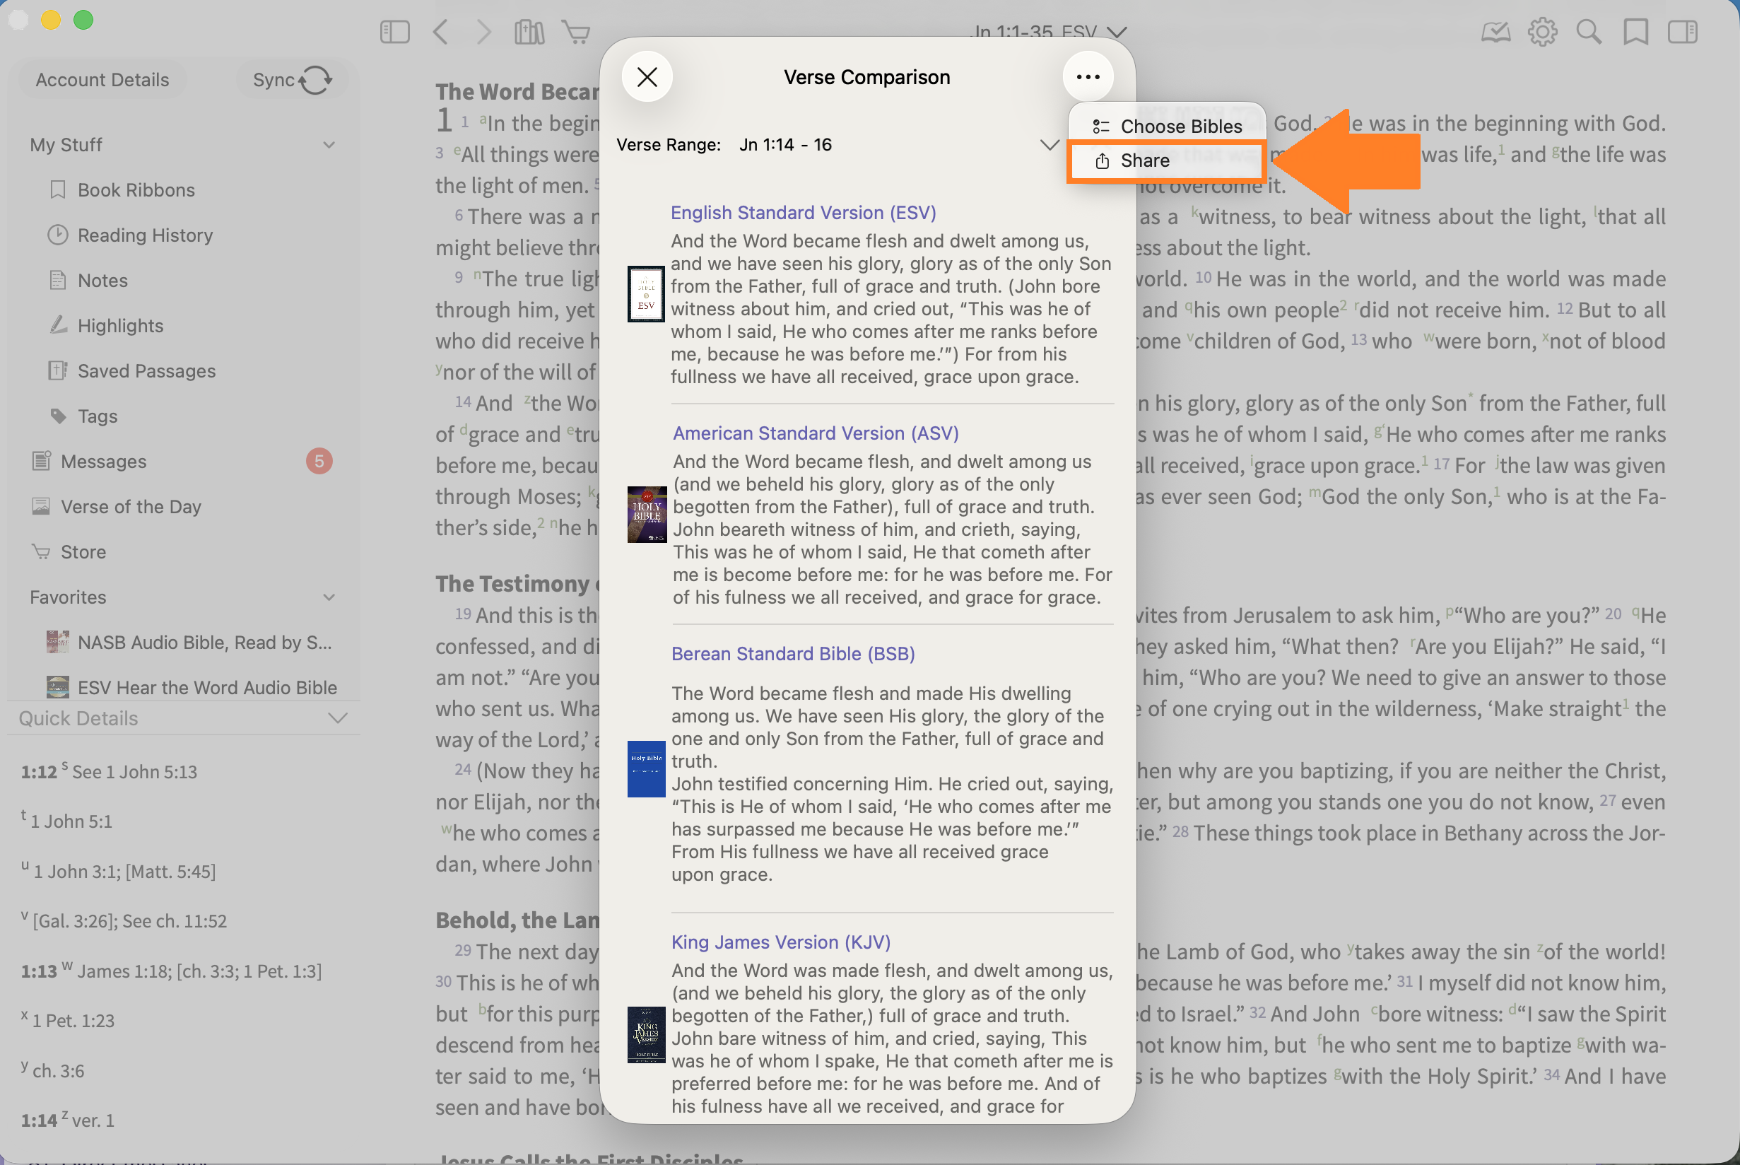
Task: Open the store cart toolbar icon
Action: pyautogui.click(x=576, y=32)
